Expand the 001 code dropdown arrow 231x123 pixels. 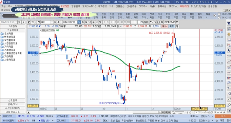[x=52, y=22]
